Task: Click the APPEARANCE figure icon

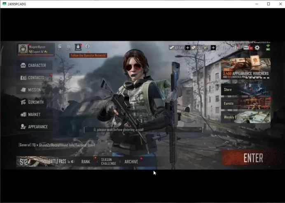Action: (x=23, y=127)
